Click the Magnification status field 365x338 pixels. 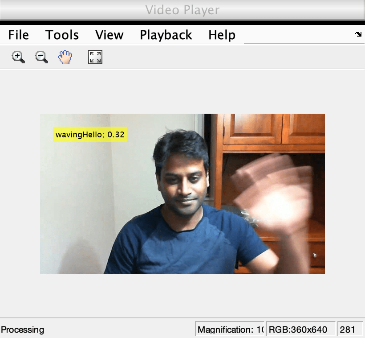(x=230, y=329)
